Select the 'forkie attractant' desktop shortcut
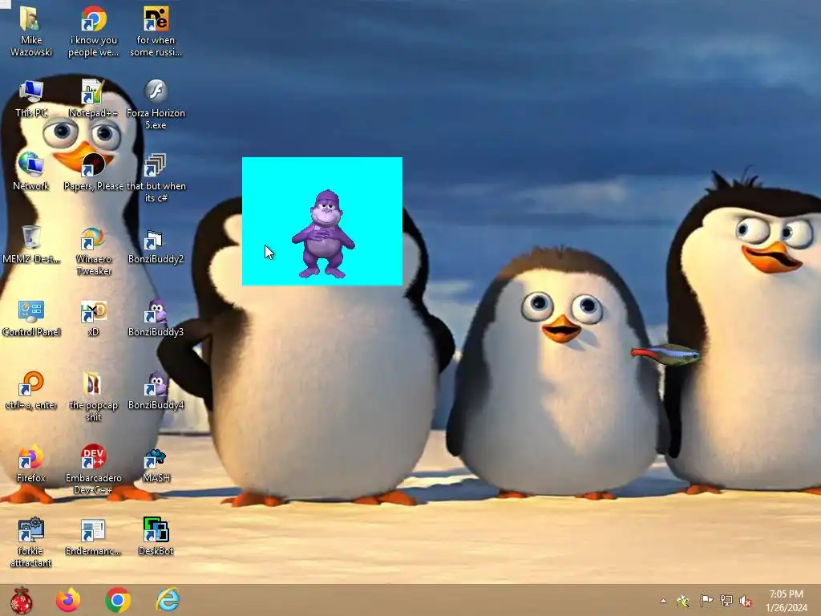 tap(31, 542)
